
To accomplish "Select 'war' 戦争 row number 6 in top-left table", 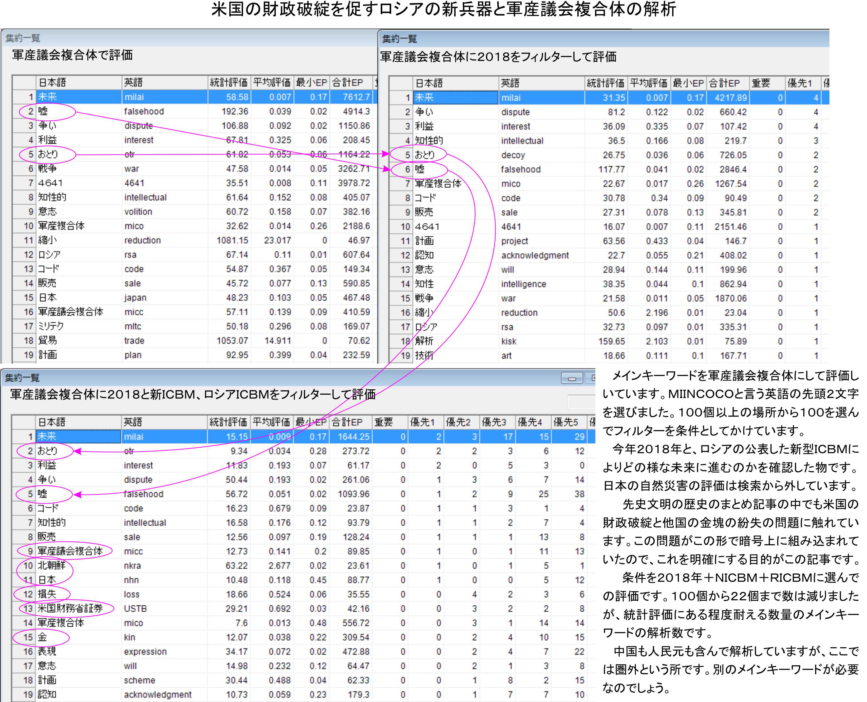I will coord(195,169).
